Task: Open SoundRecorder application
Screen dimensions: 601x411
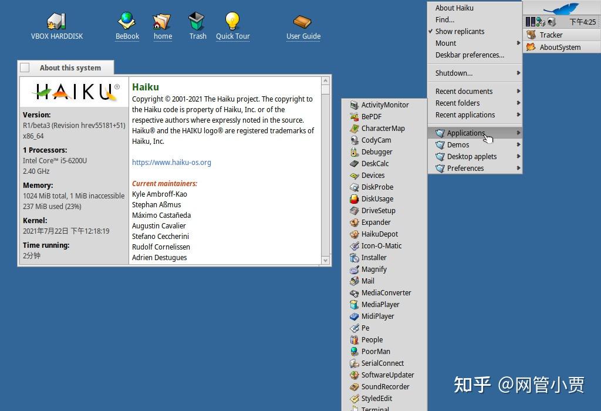Action: [x=384, y=387]
